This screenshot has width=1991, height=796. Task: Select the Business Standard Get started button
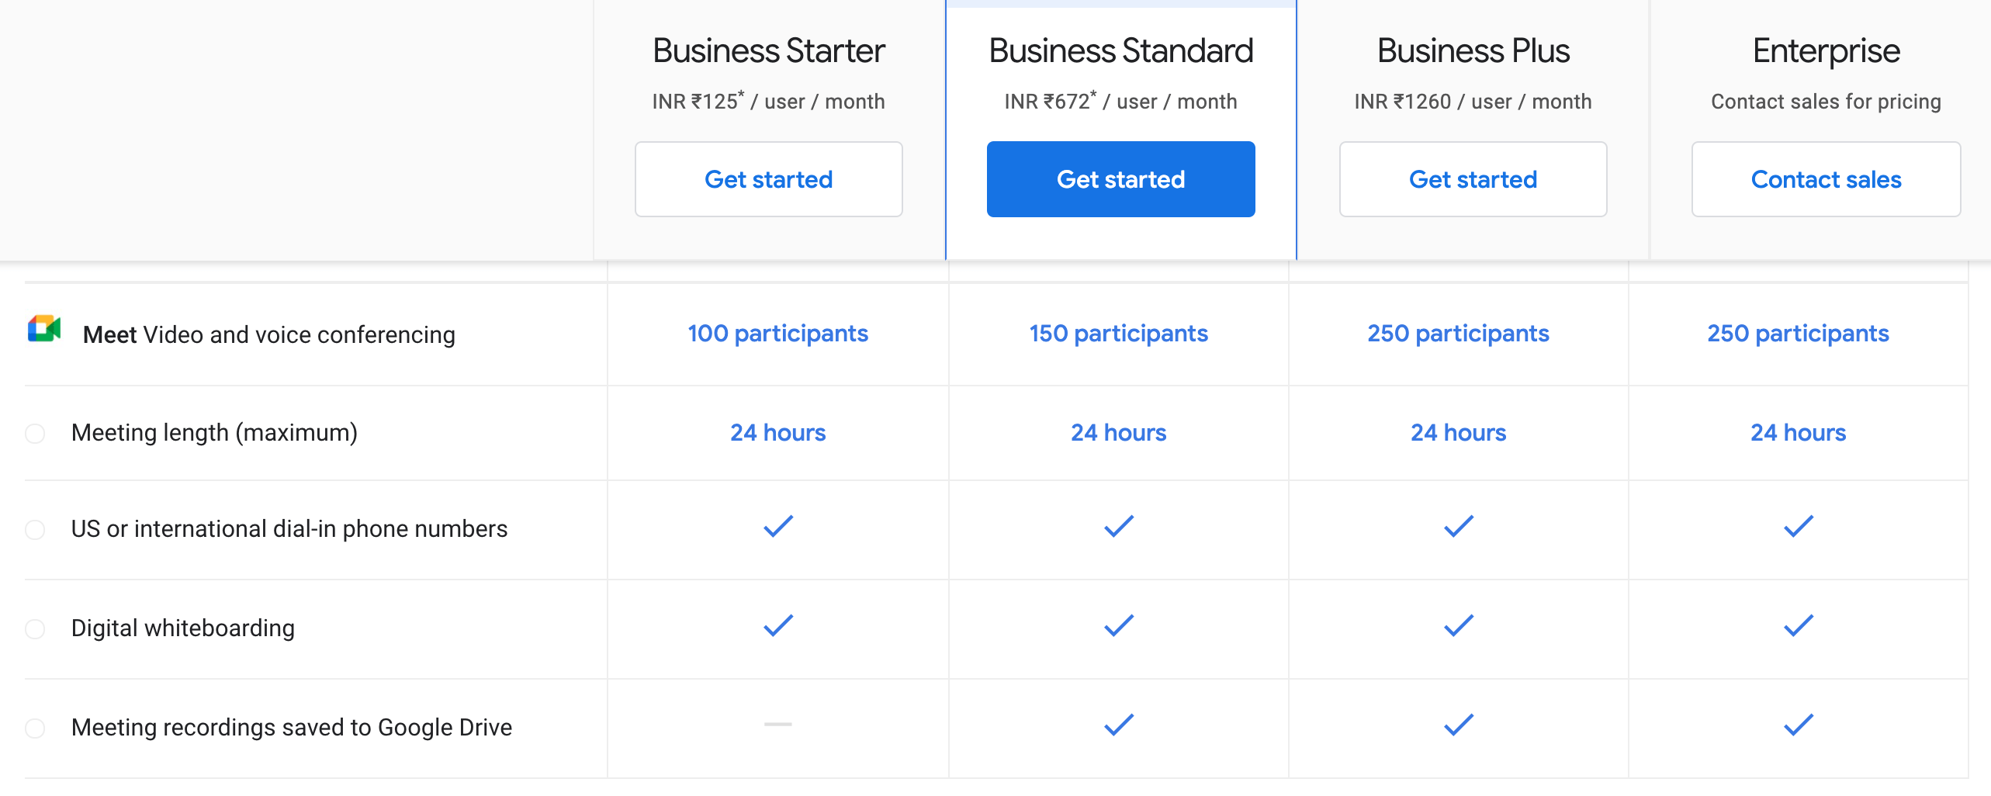tap(1120, 178)
